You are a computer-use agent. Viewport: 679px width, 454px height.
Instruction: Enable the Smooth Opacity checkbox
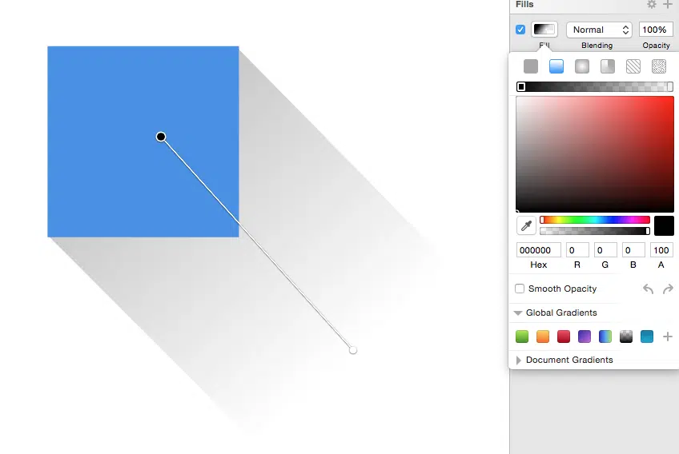coord(520,289)
